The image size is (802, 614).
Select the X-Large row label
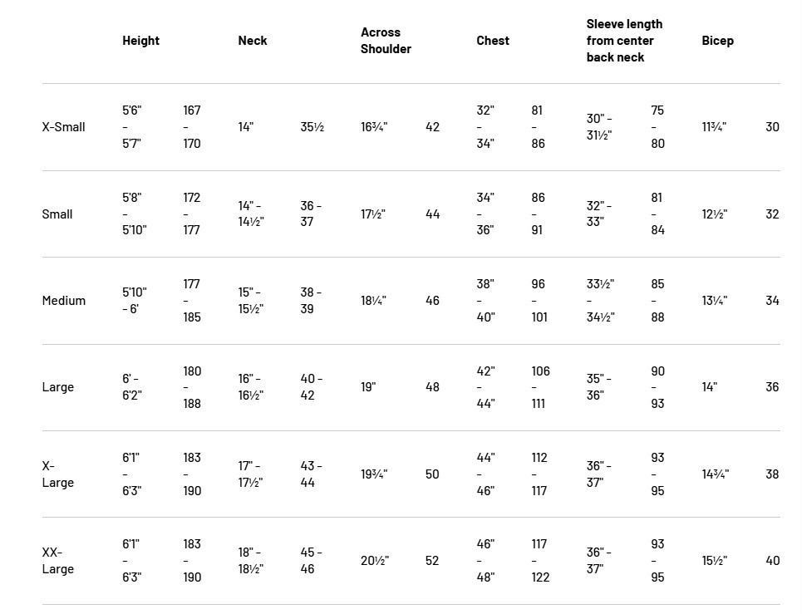[58, 474]
